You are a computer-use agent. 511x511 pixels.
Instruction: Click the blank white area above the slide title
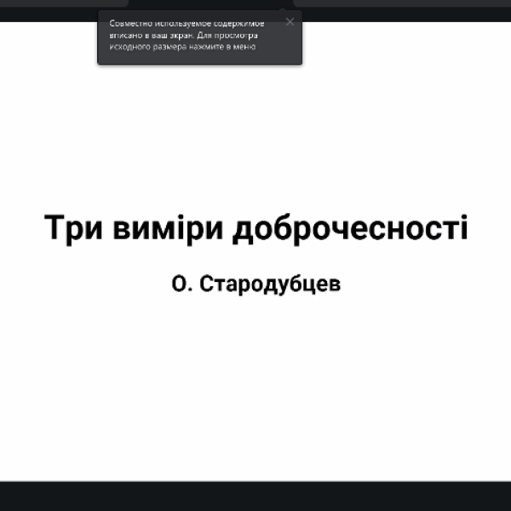click(x=255, y=136)
